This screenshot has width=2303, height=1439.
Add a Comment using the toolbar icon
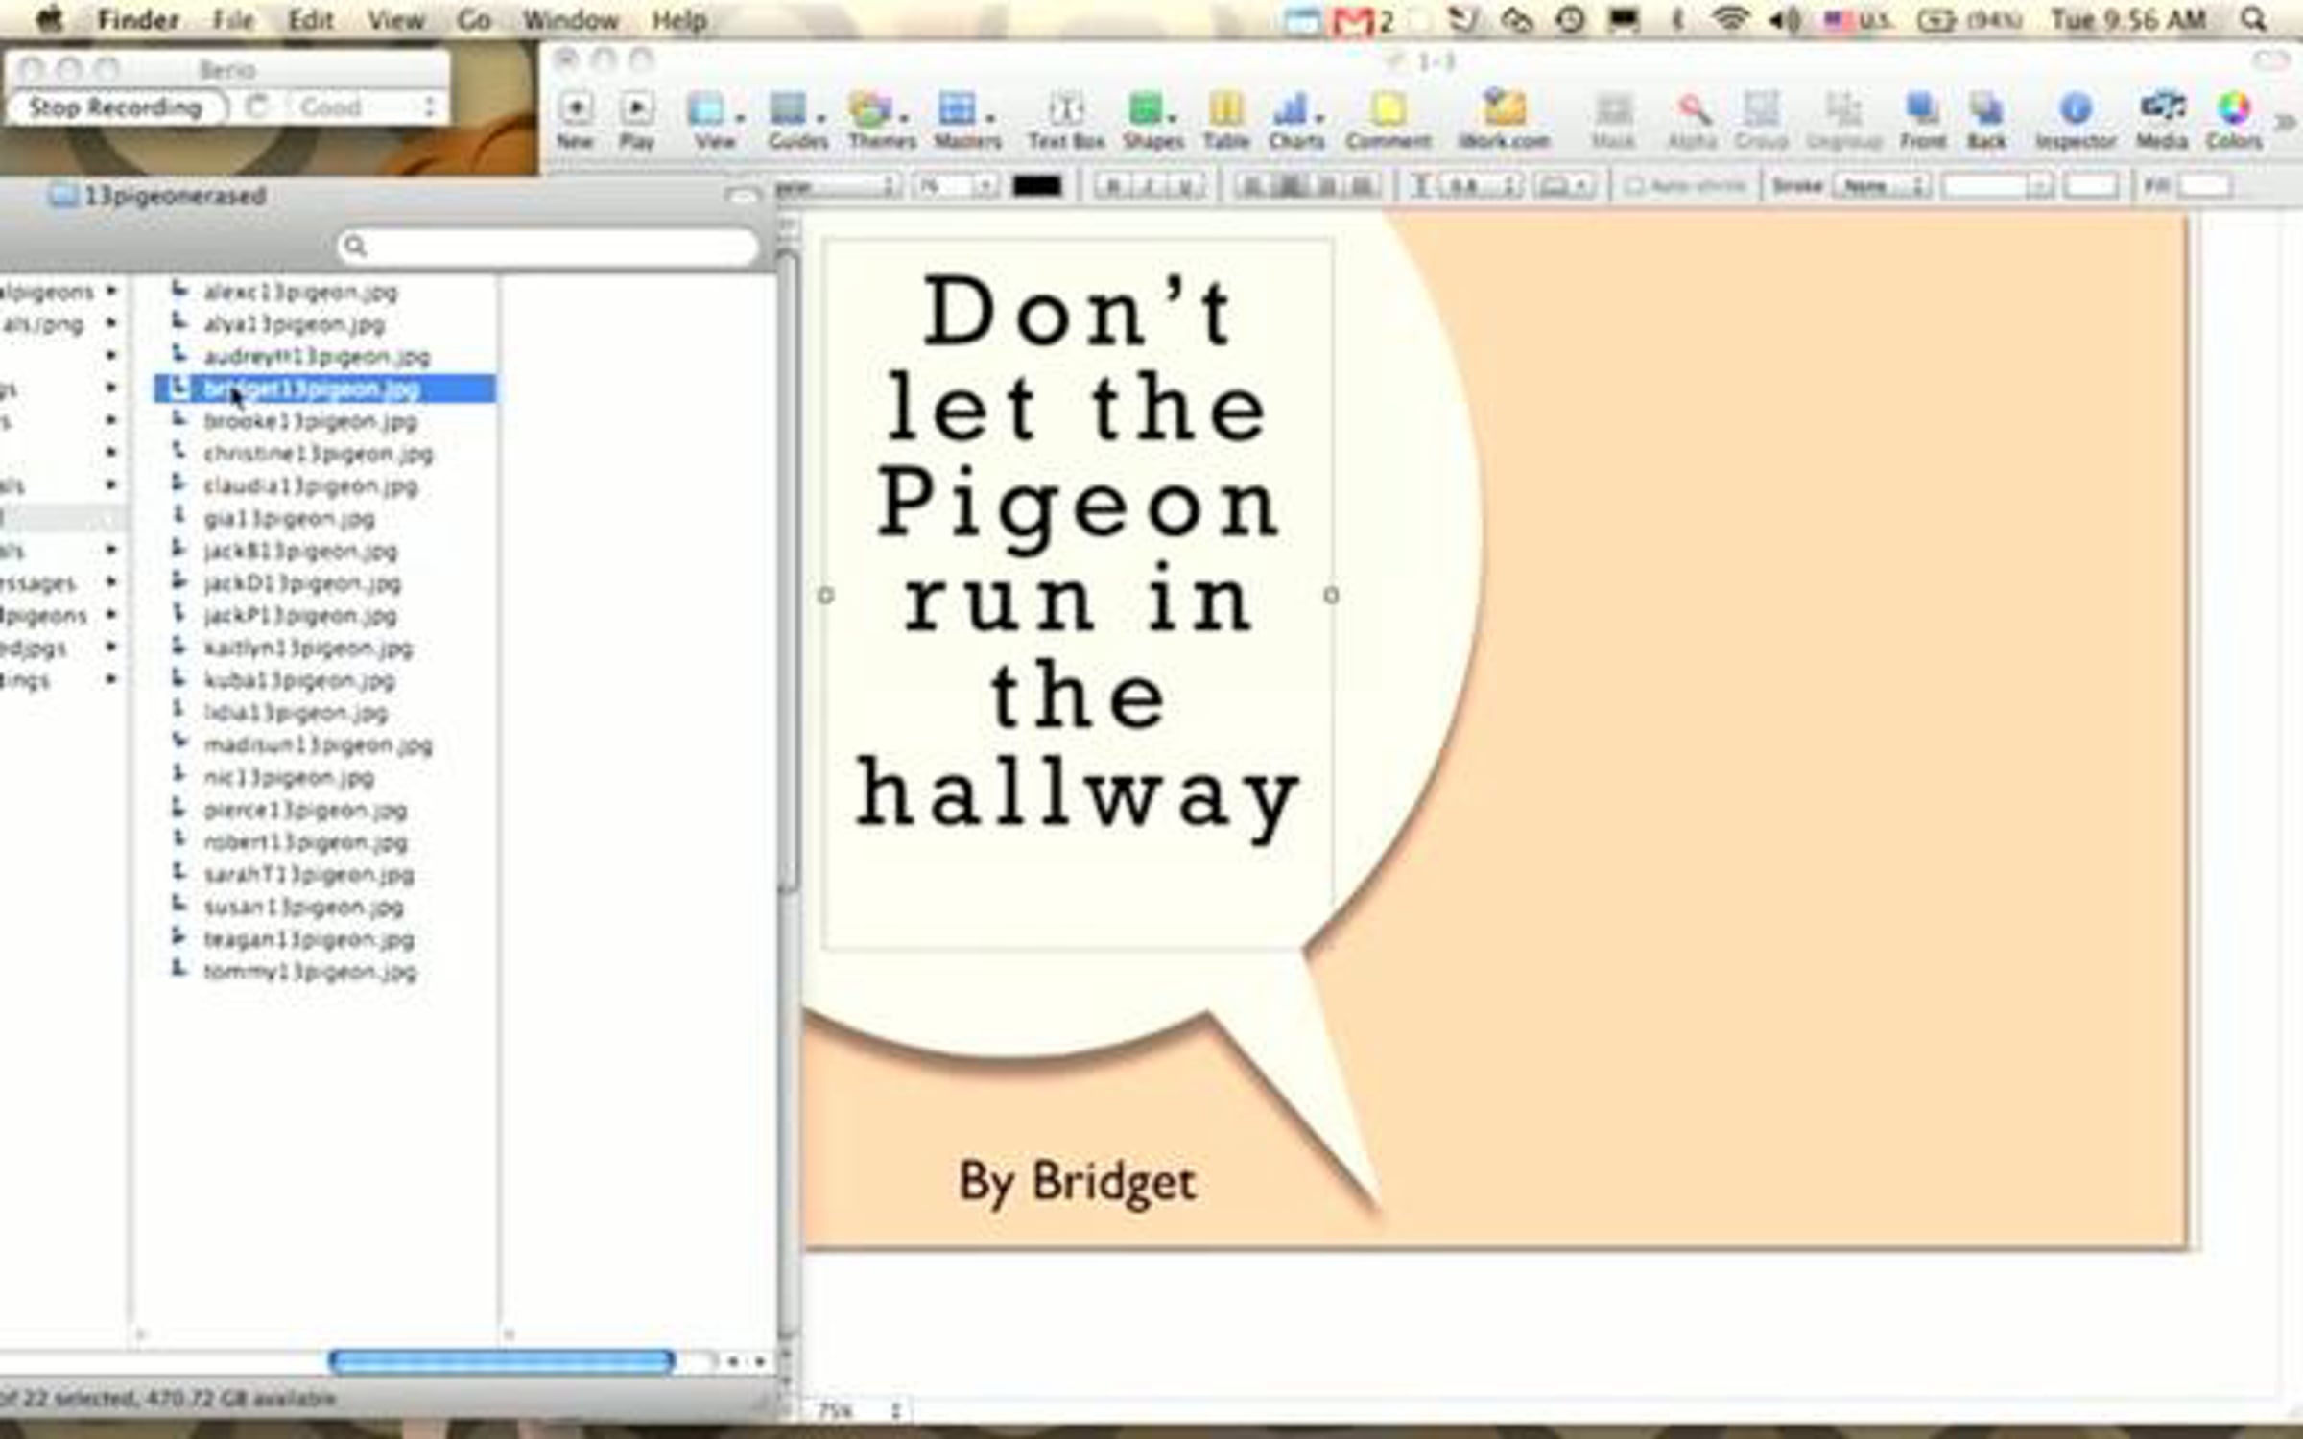pyautogui.click(x=1388, y=108)
